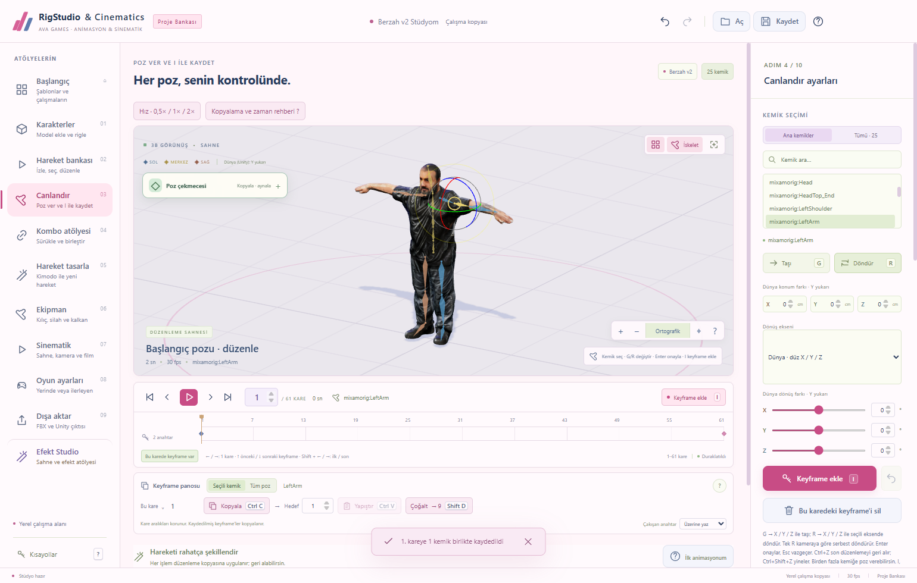Open Sinematik workshop
The image size is (917, 583).
60,350
